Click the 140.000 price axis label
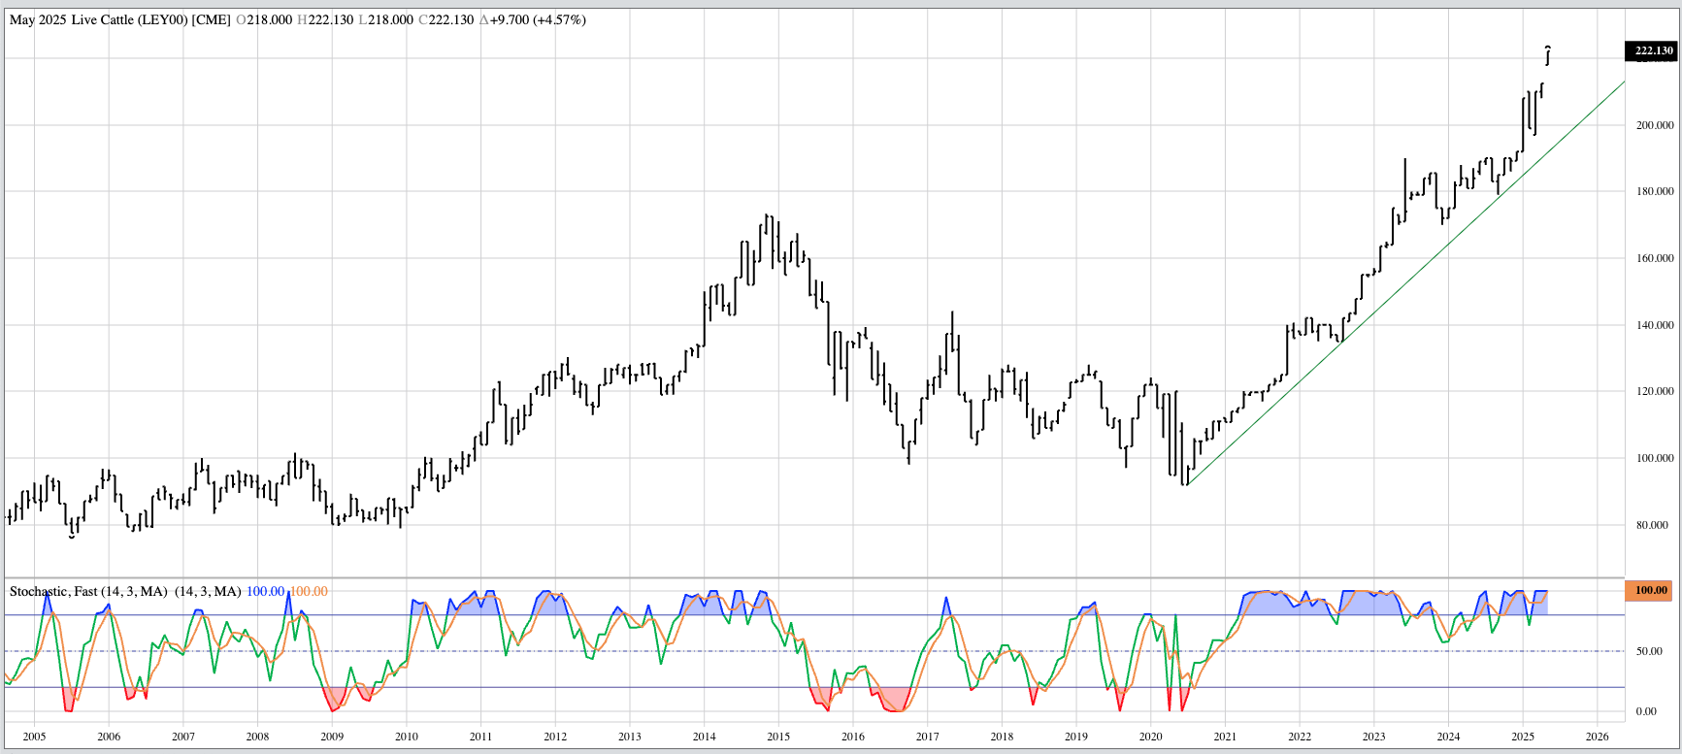Viewport: 1682px width, 754px height. pos(1654,325)
